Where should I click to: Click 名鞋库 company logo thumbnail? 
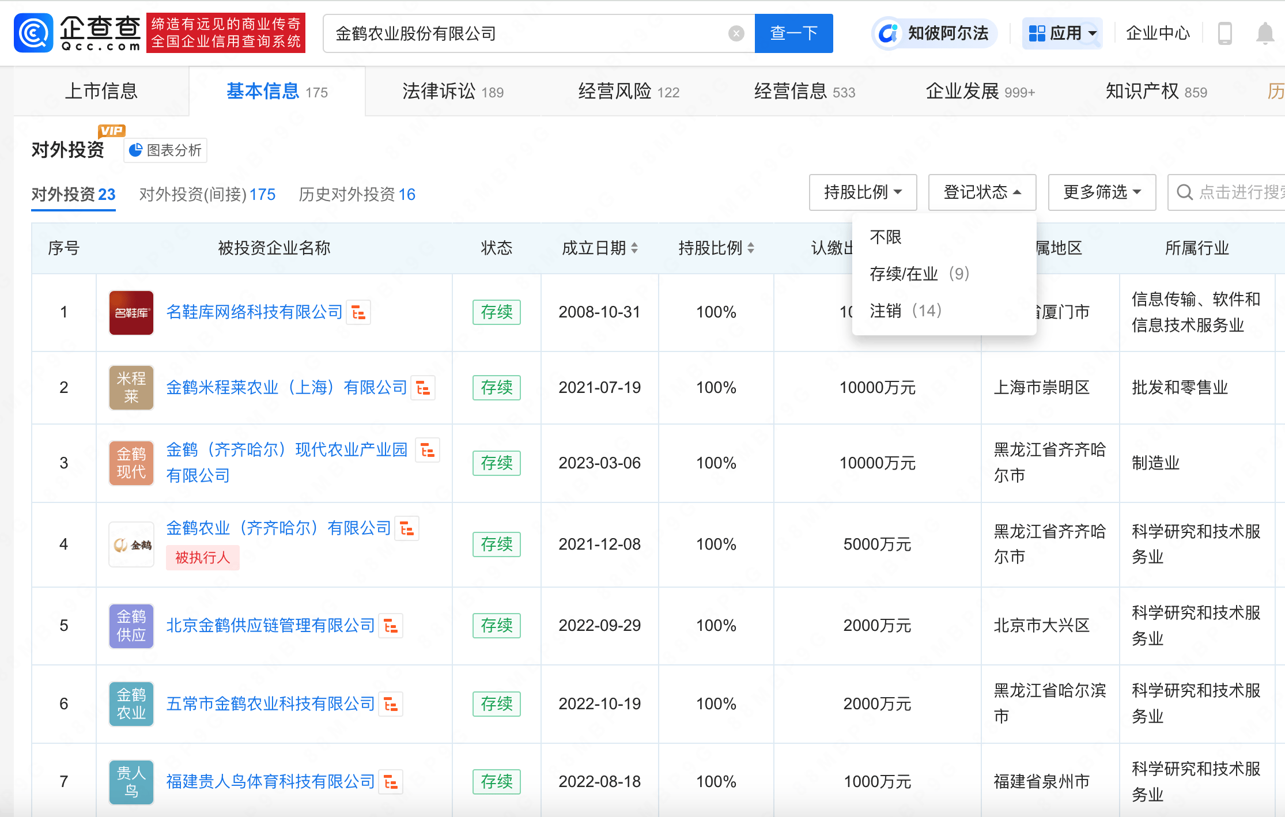tap(131, 312)
